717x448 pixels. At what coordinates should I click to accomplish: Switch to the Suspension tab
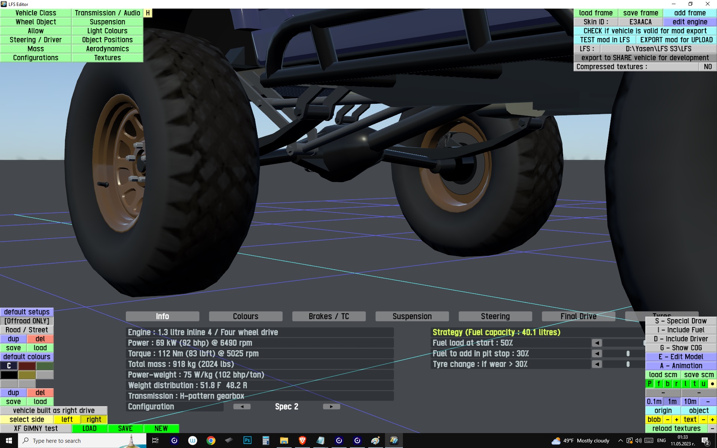412,317
